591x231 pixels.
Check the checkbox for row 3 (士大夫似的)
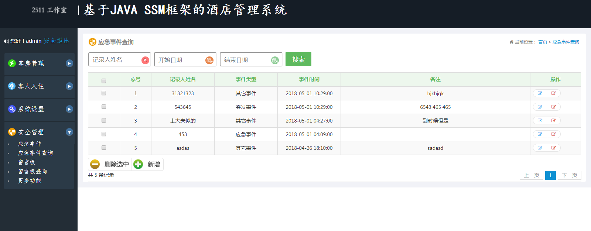tap(104, 120)
